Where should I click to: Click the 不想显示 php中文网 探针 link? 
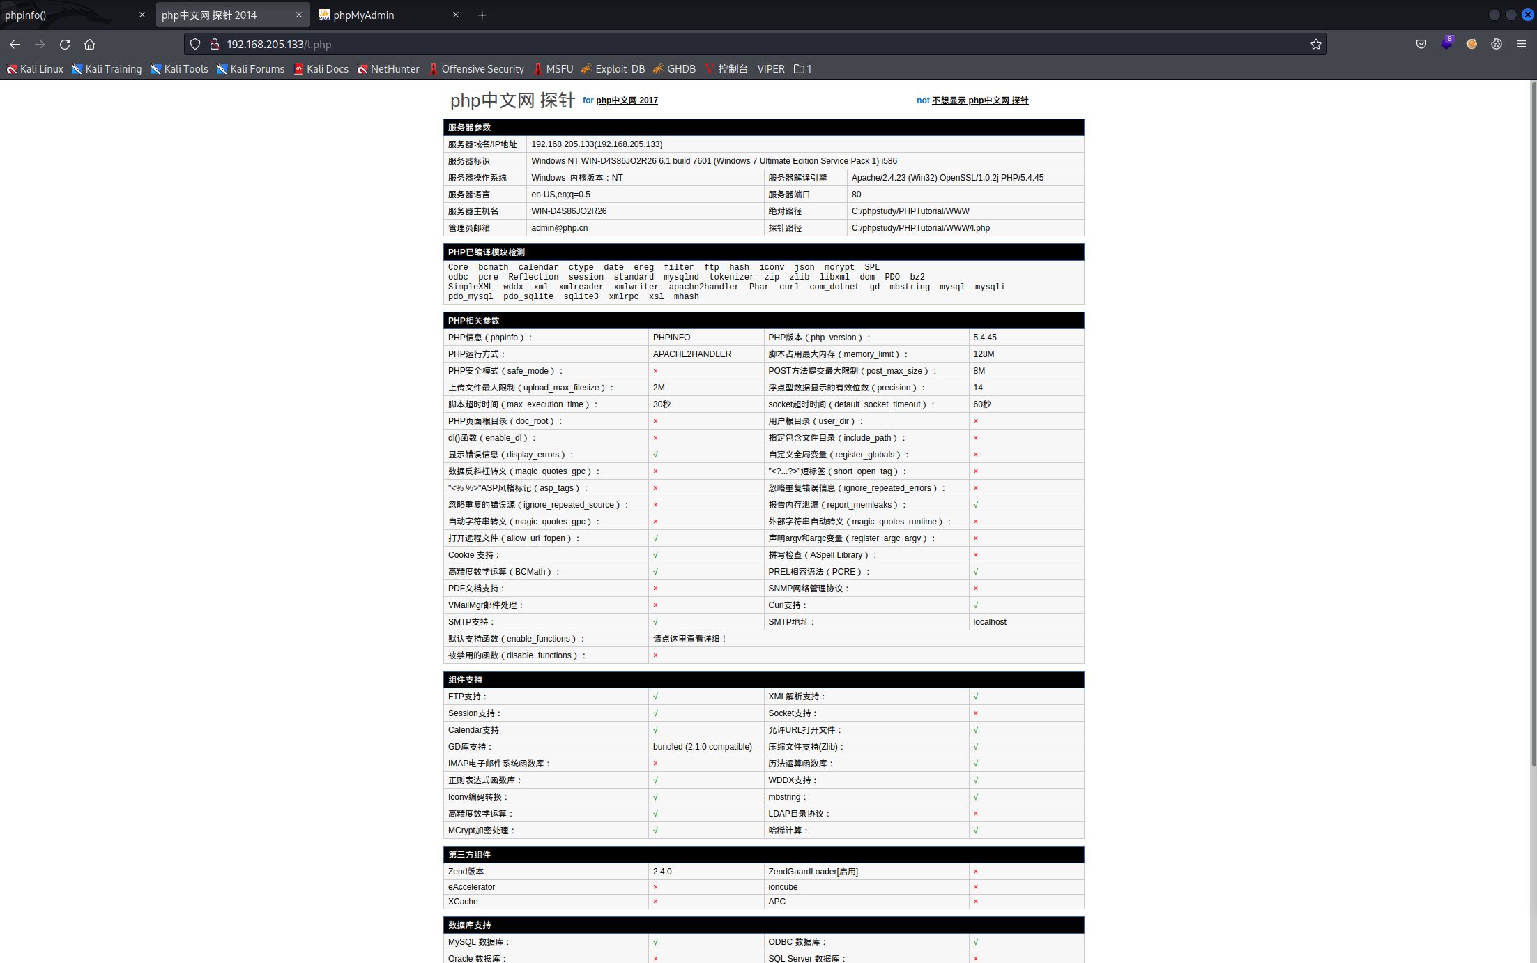pos(979,100)
